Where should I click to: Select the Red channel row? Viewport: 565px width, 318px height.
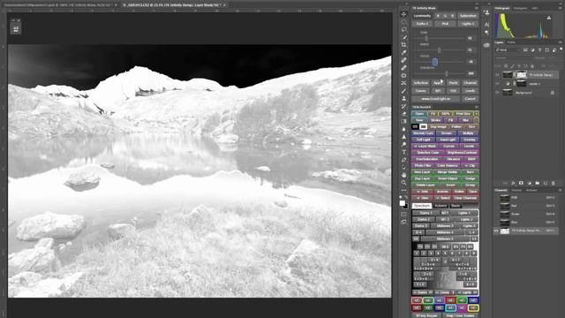click(527, 206)
